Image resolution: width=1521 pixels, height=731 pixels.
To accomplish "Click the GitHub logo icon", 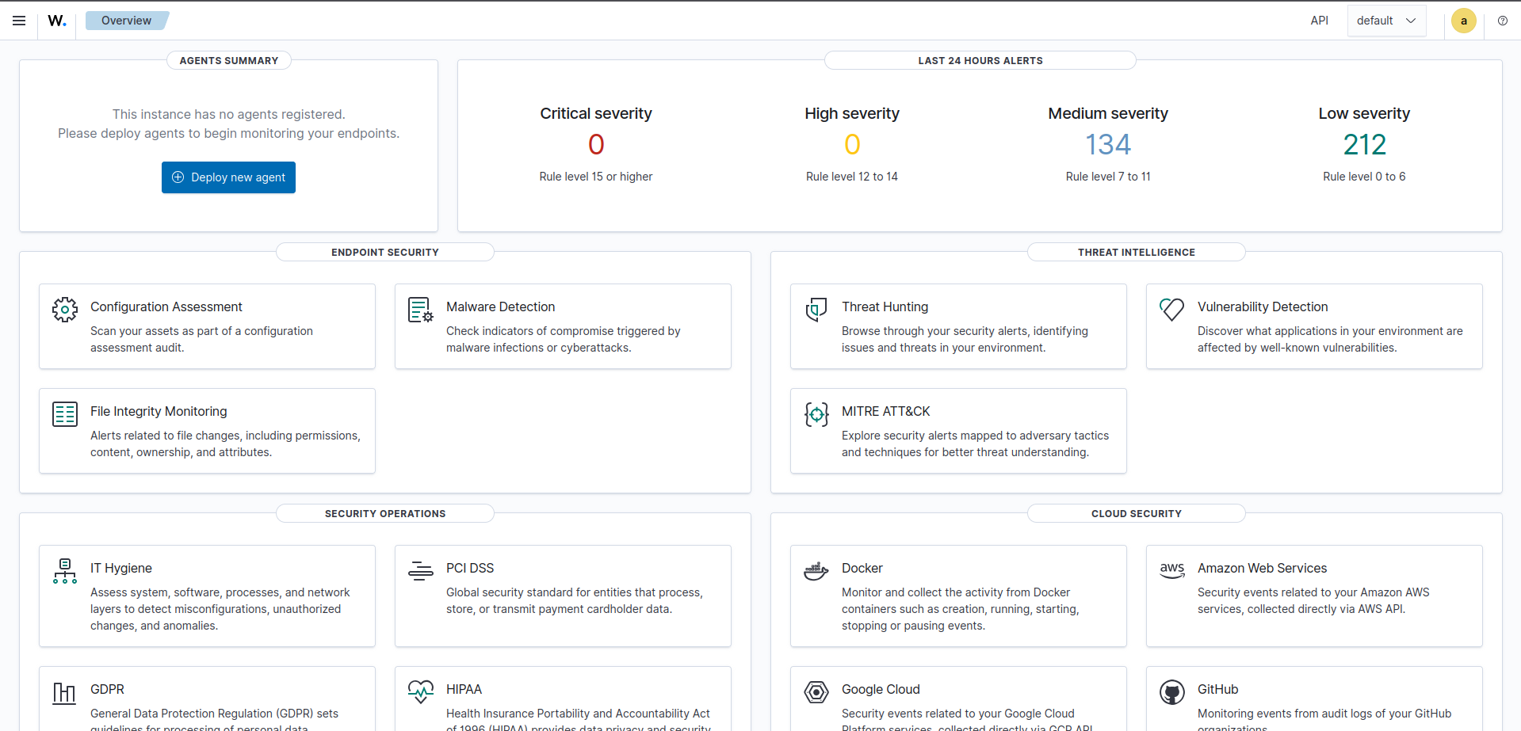I will point(1171,692).
